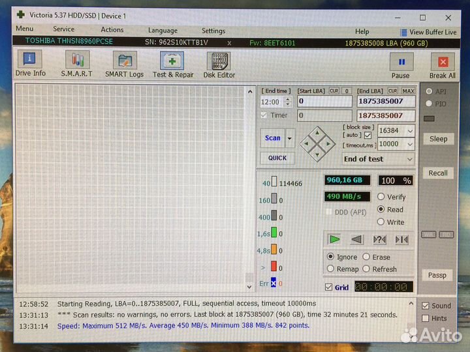The image size is (470, 352).
Task: Open the timeout 10000 dropdown
Action: point(409,144)
